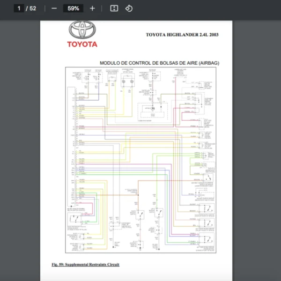Click the zoom in plus button
281x281 pixels.
coord(92,8)
